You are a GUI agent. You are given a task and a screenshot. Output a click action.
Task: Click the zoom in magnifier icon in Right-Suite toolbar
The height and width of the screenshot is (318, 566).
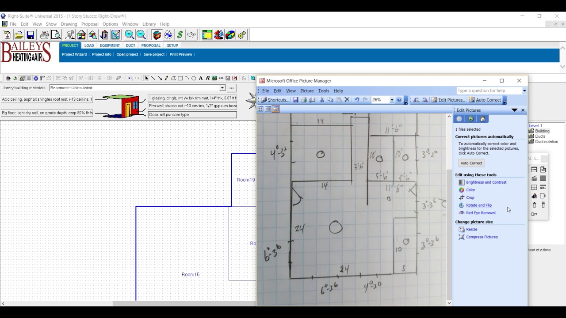coord(130,35)
